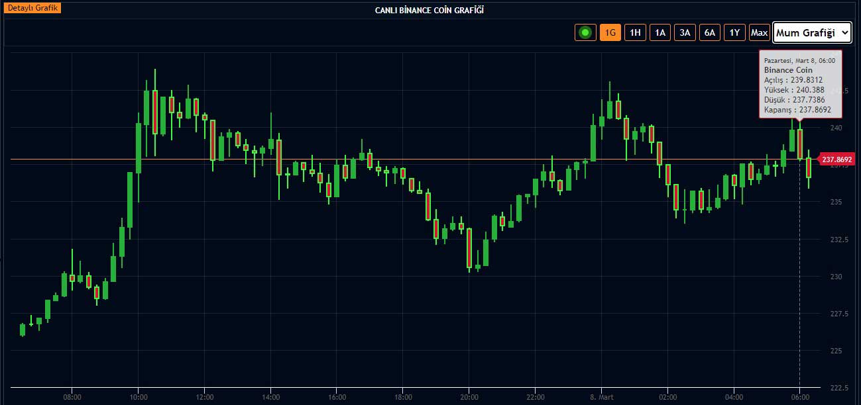This screenshot has width=861, height=405.
Task: Choose the 6A six-month range
Action: click(710, 32)
